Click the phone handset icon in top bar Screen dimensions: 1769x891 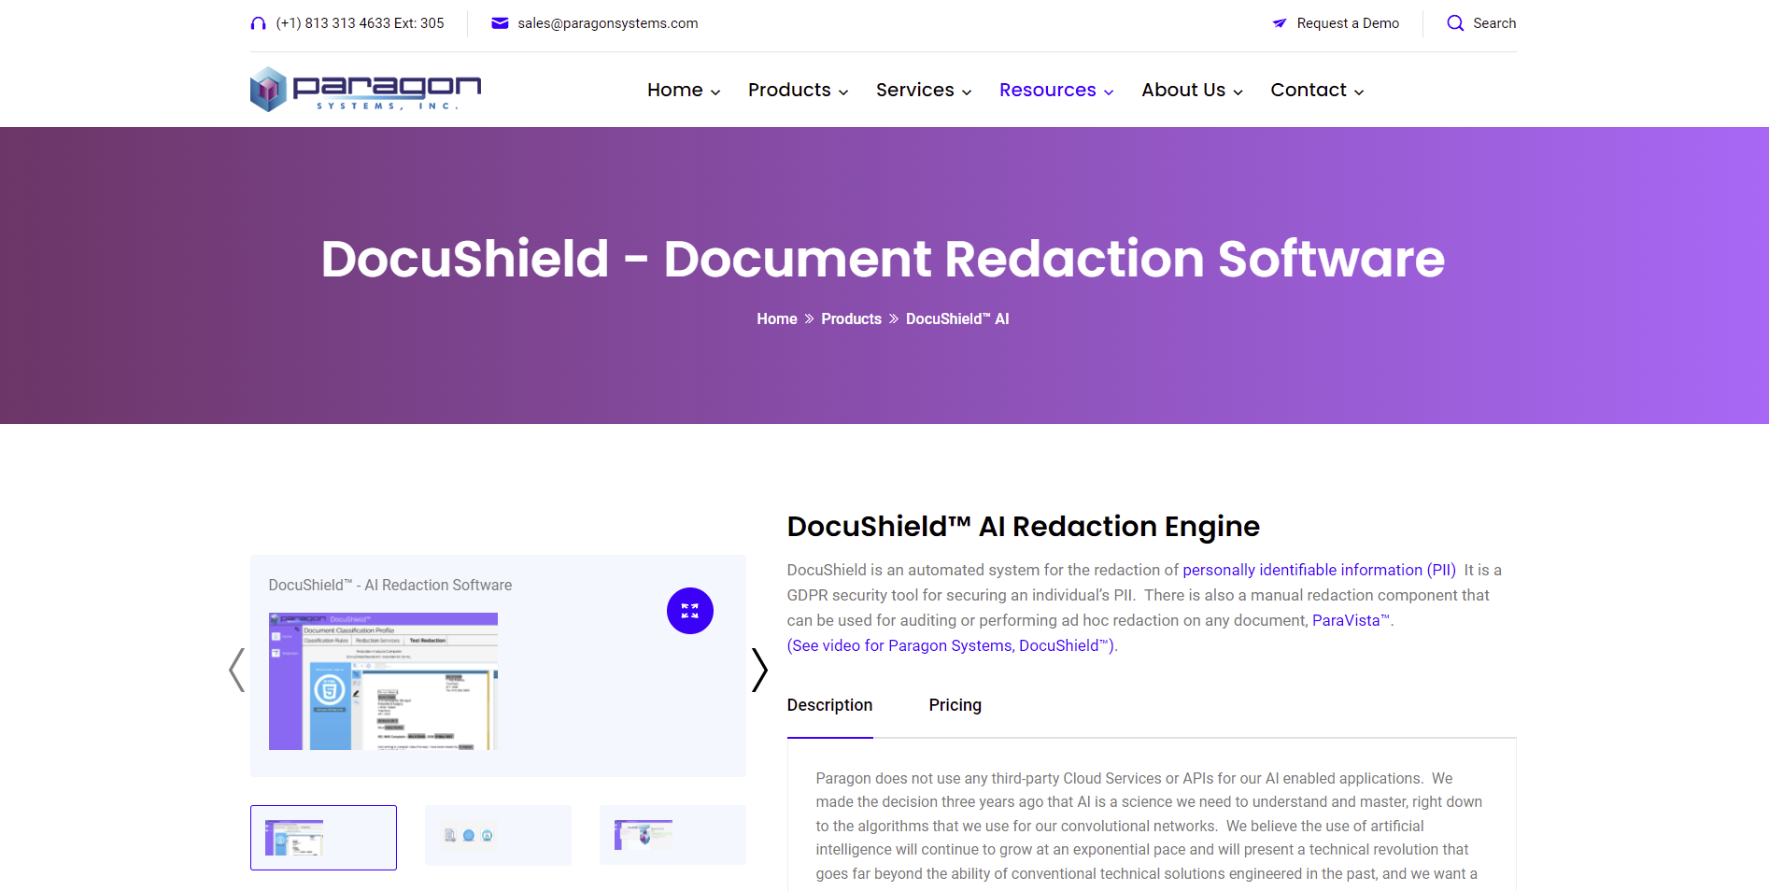coord(258,22)
